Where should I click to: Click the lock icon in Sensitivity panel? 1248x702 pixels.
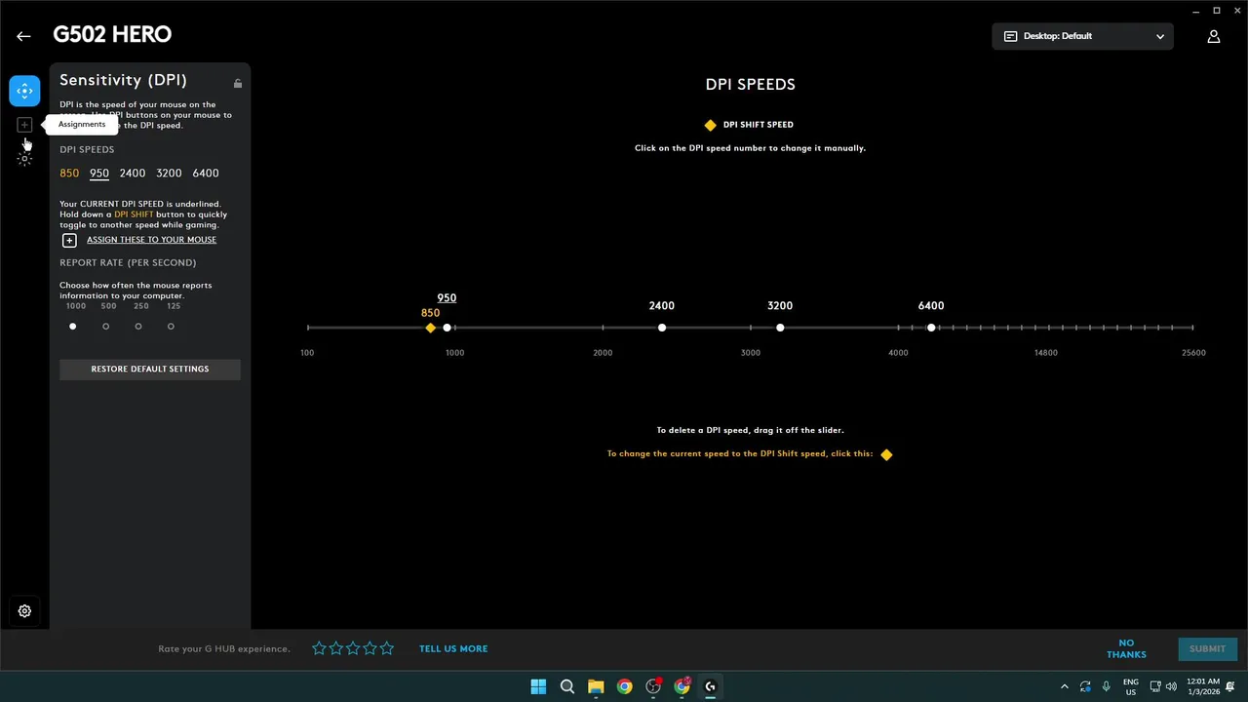click(237, 83)
